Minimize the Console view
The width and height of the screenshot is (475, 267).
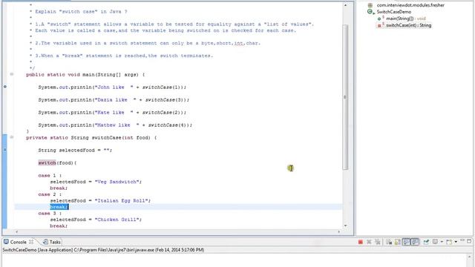tap(462, 240)
